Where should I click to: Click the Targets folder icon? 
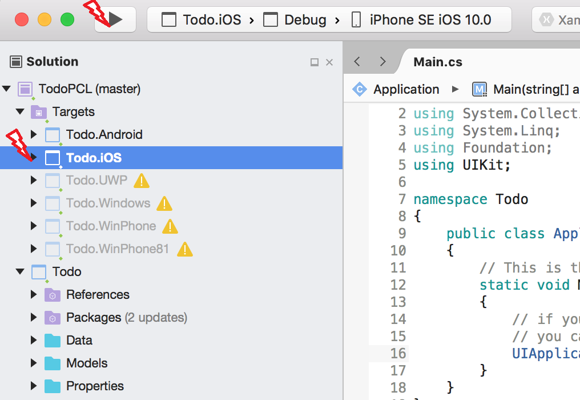tap(39, 112)
